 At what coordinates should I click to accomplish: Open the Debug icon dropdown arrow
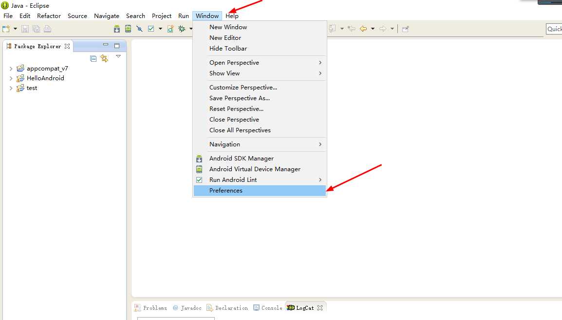tap(191, 29)
